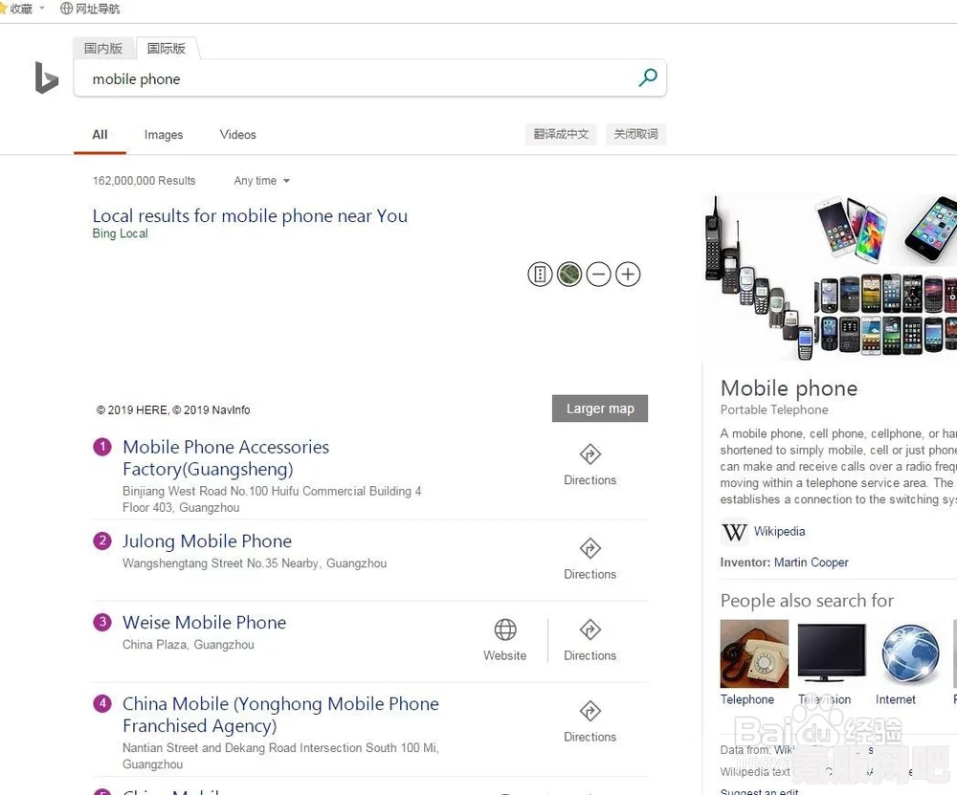Viewport: 957px width, 795px height.
Task: Open Local results for mobile phone link
Action: [250, 215]
